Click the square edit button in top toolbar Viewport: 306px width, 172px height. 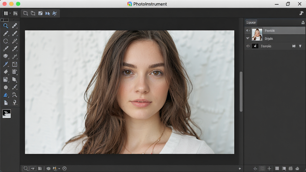40,13
